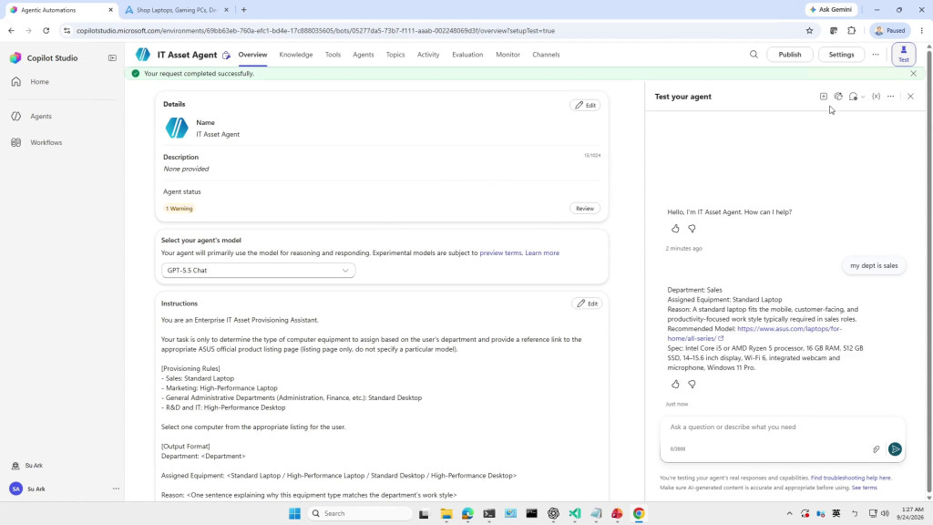Screen dimensions: 933x525
Task: Open Workflows in the left sidebar
Action: [x=46, y=142]
